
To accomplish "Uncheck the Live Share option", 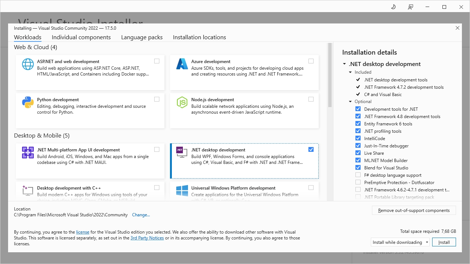I will 358,153.
